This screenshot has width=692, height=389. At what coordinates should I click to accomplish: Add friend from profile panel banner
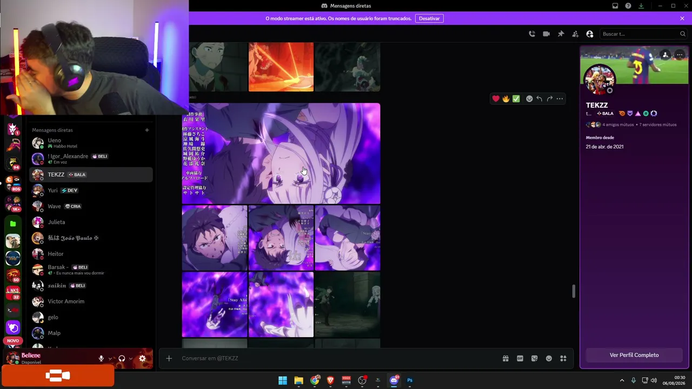(666, 55)
